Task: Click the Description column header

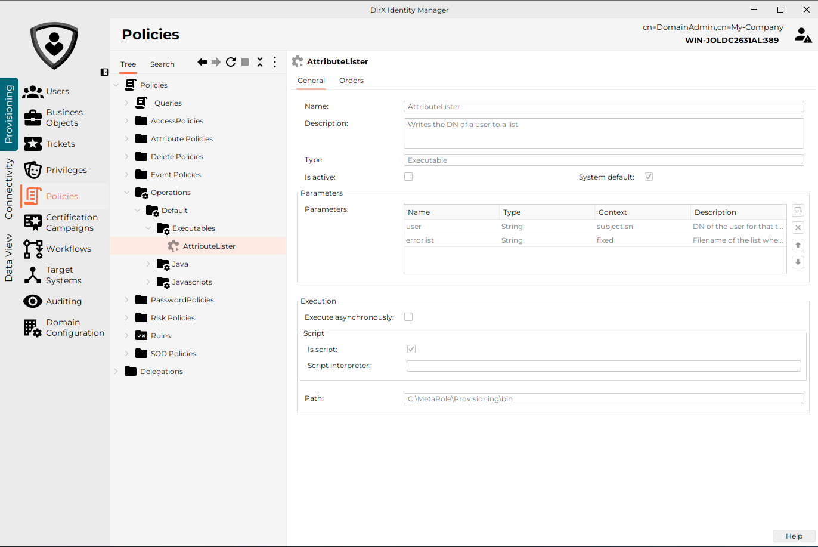Action: pyautogui.click(x=739, y=212)
